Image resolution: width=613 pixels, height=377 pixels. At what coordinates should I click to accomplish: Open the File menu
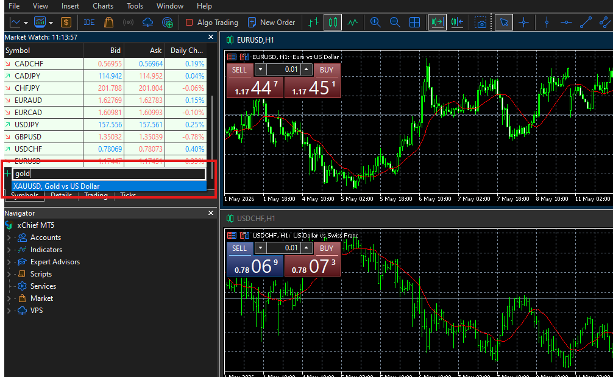[14, 6]
